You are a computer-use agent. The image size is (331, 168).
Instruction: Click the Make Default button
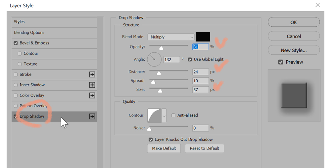164,149
